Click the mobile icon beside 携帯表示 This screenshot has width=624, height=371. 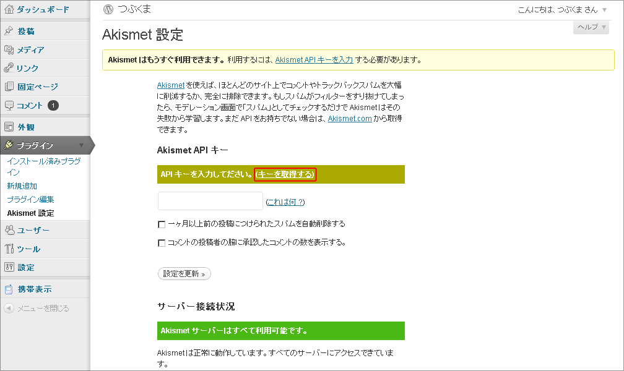pos(9,289)
